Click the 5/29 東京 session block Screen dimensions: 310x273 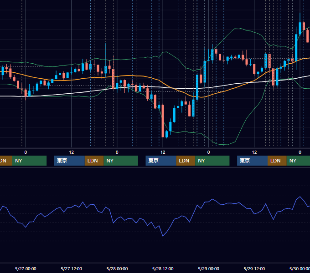pos(252,161)
